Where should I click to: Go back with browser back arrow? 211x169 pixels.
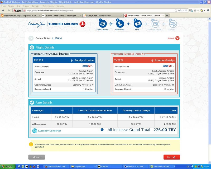[x=3, y=10]
